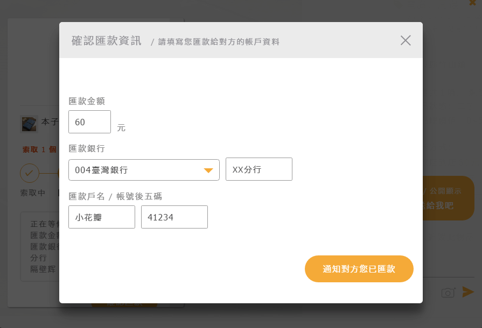
Task: Select the 索取中 progress step label
Action: [x=33, y=192]
